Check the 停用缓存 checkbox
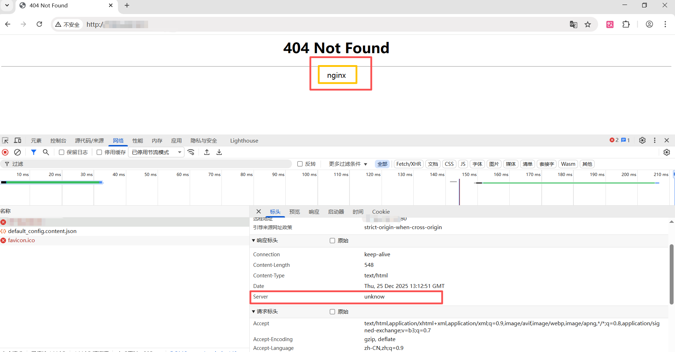 click(99, 152)
